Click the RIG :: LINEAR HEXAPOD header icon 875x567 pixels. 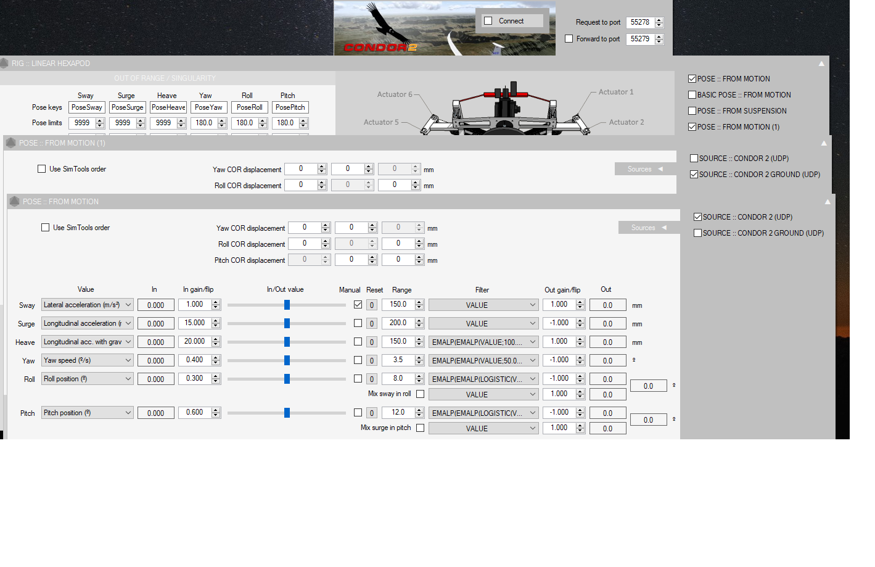point(4,64)
